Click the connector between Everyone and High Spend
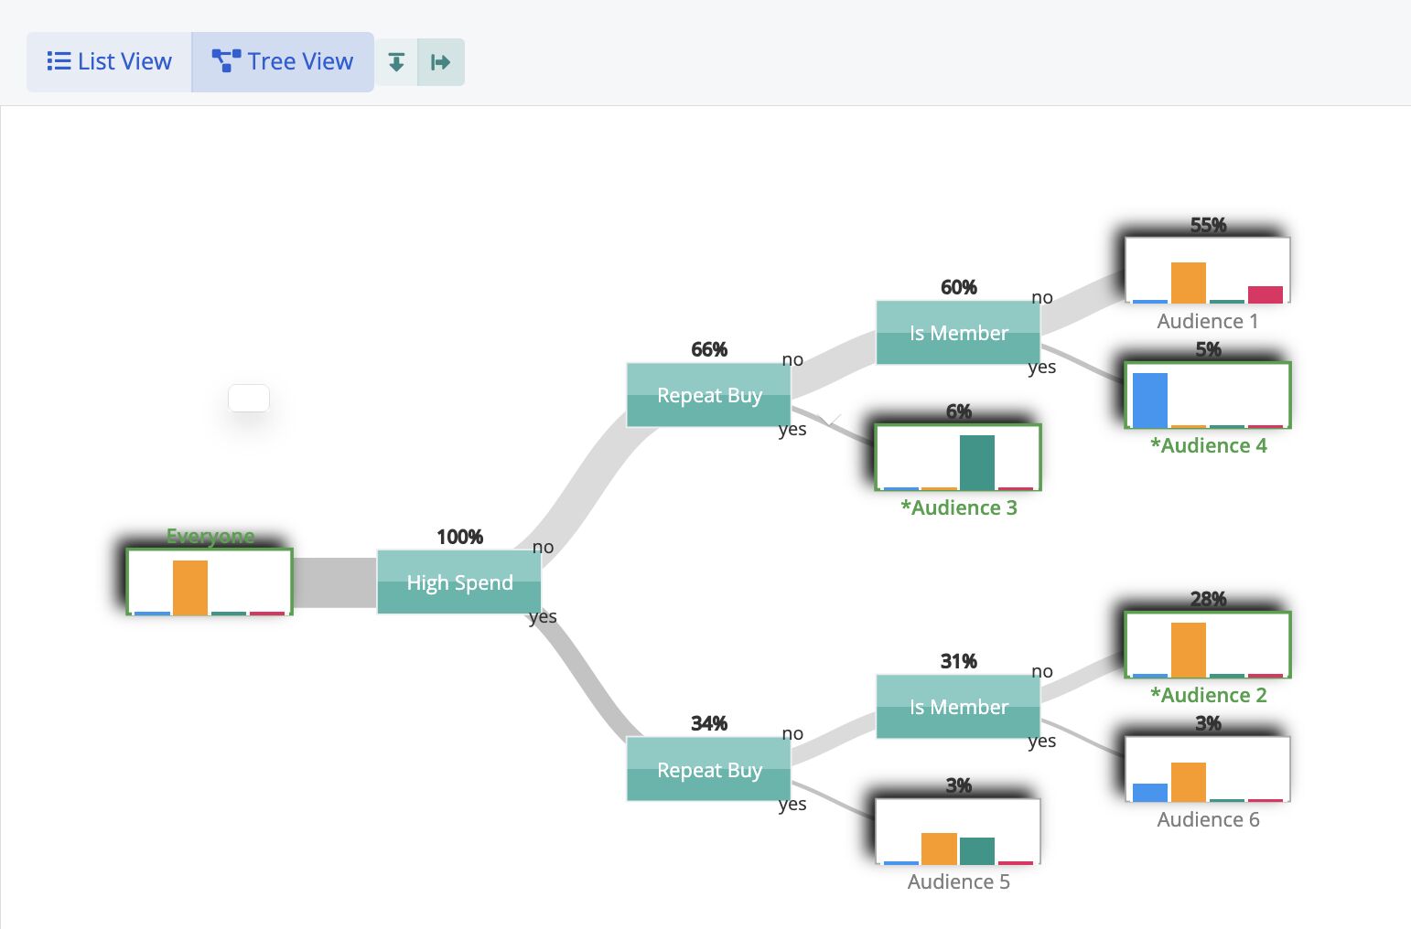 pos(335,582)
